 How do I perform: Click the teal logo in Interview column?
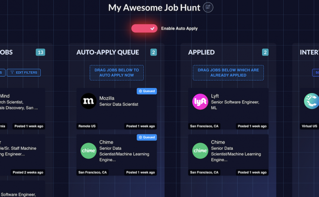point(312,101)
